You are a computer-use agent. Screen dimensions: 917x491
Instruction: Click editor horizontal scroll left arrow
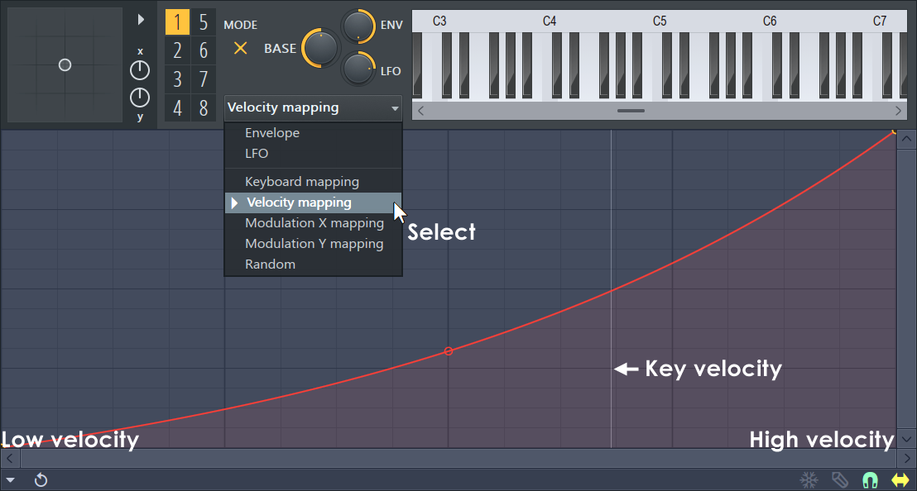[9, 458]
